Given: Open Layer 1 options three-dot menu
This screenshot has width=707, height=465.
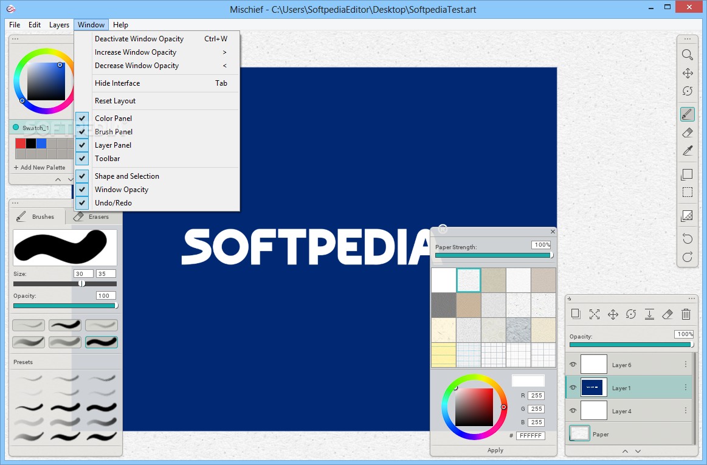Looking at the screenshot, I should pos(686,387).
